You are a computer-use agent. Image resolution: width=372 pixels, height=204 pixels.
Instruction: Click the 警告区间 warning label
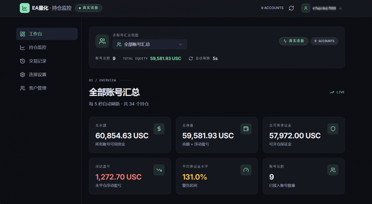190,185
